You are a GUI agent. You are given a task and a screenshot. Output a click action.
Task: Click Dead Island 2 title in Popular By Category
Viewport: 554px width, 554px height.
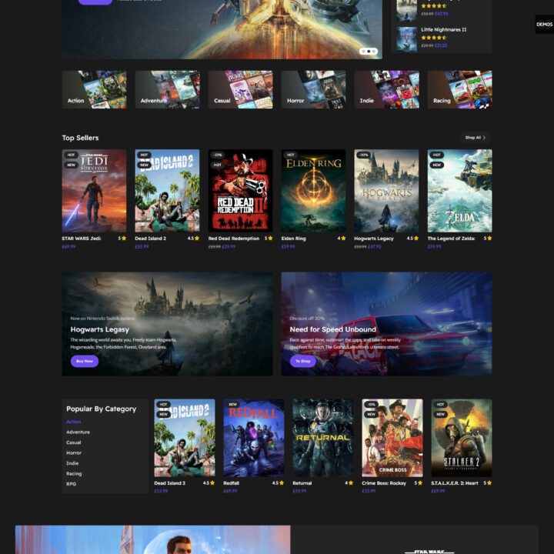click(x=169, y=483)
